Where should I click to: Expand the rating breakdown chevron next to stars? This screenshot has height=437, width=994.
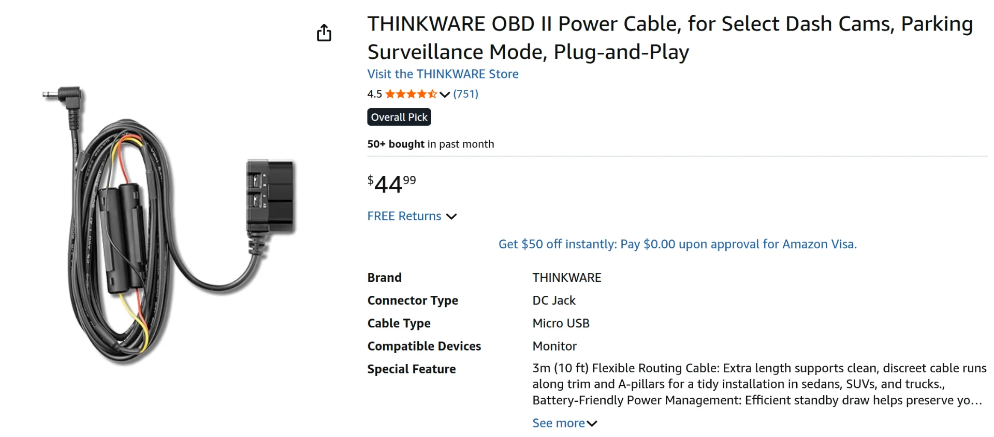[445, 95]
